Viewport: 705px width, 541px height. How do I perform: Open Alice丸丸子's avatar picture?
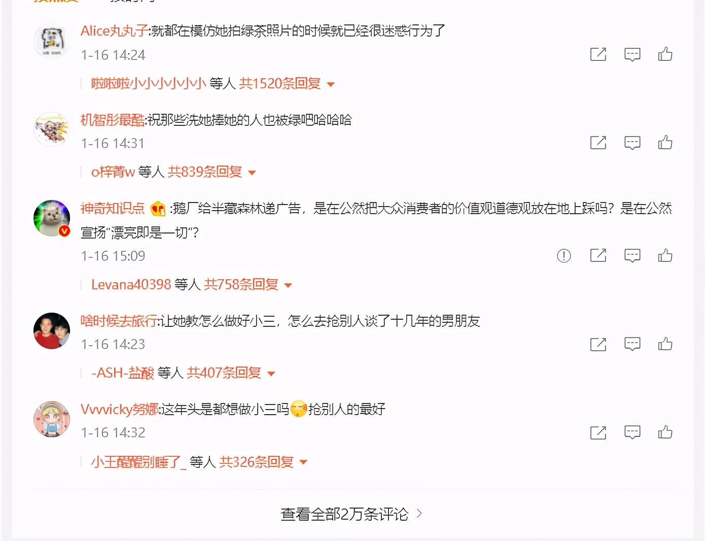tap(52, 41)
